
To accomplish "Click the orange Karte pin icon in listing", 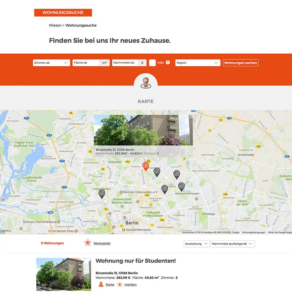I will (101, 284).
